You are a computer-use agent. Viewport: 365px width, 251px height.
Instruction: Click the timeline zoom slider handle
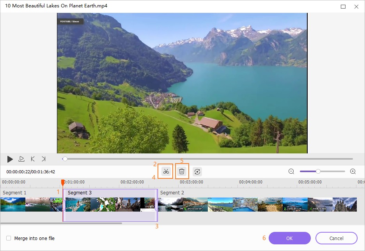coord(318,171)
